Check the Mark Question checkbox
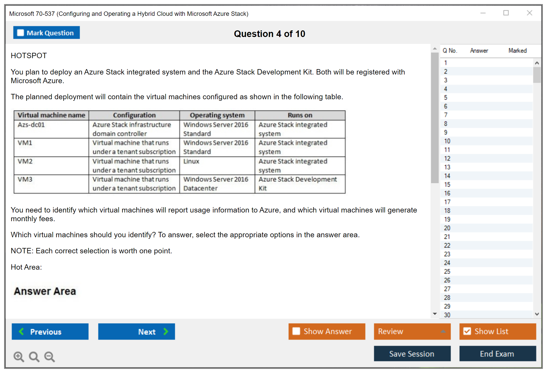Image resolution: width=549 pixels, height=375 pixels. [20, 33]
